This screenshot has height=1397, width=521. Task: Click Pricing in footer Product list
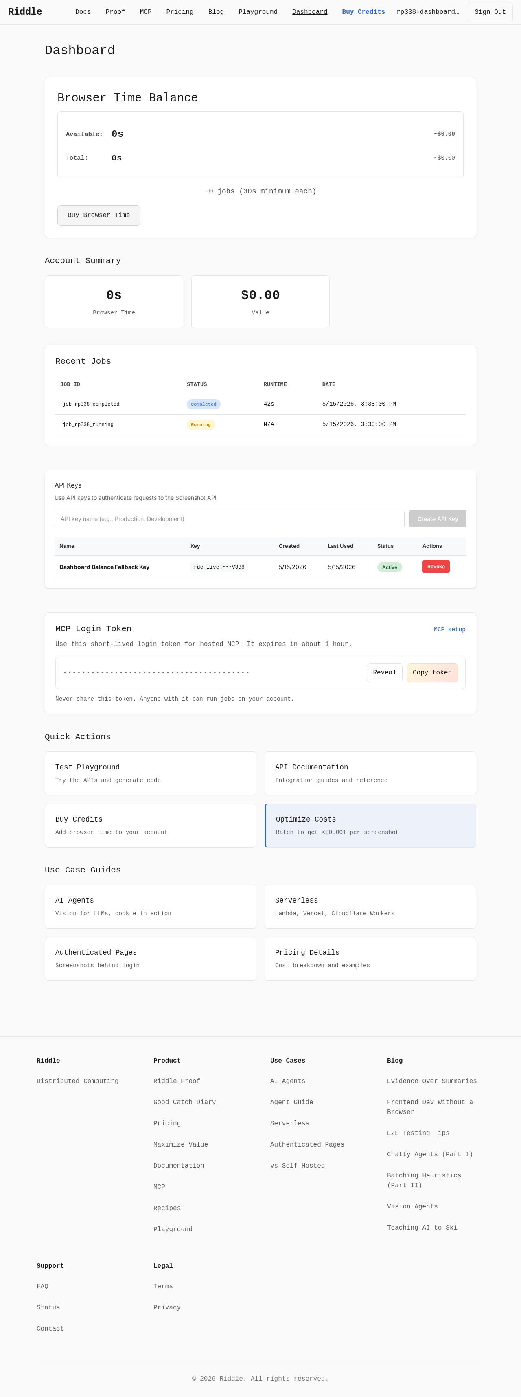coord(167,1123)
